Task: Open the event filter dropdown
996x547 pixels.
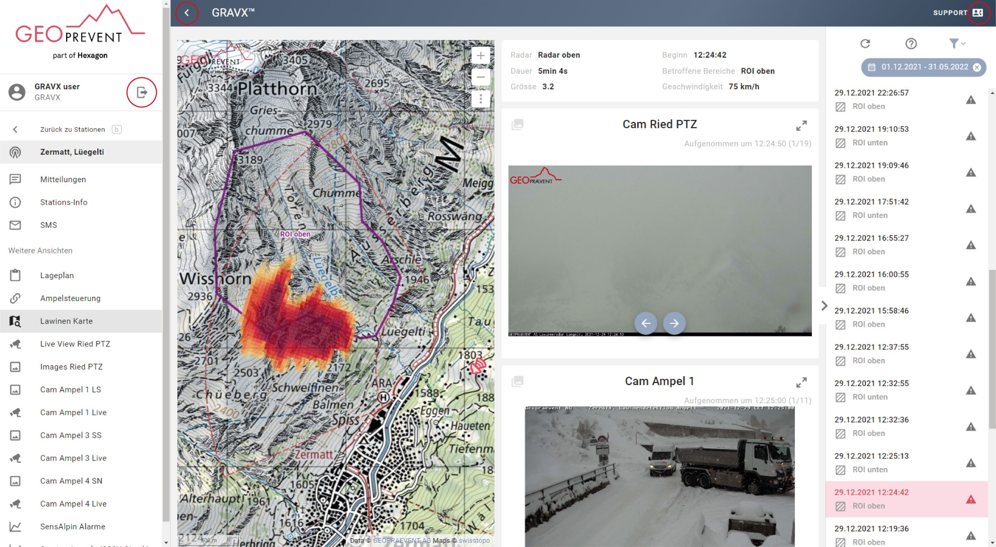Action: 957,44
